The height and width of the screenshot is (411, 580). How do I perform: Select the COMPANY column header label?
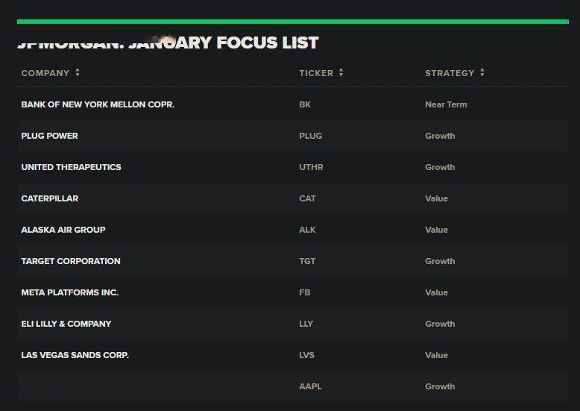(45, 73)
